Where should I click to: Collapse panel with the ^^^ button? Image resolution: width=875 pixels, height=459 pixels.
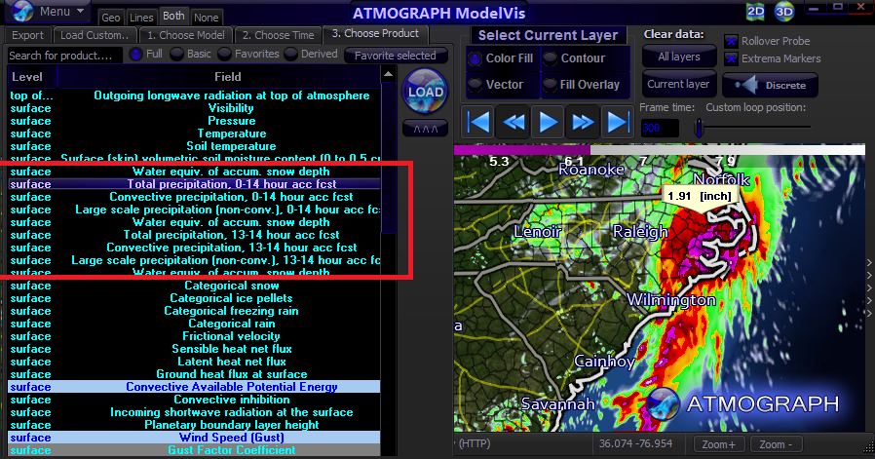tap(425, 129)
